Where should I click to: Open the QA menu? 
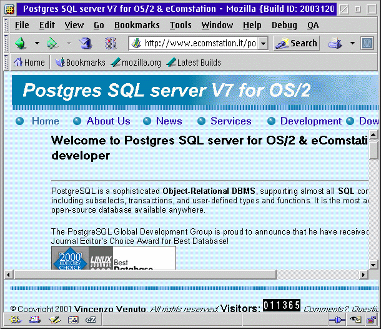313,25
